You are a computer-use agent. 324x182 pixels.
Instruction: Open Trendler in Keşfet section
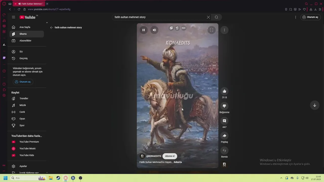27,98
